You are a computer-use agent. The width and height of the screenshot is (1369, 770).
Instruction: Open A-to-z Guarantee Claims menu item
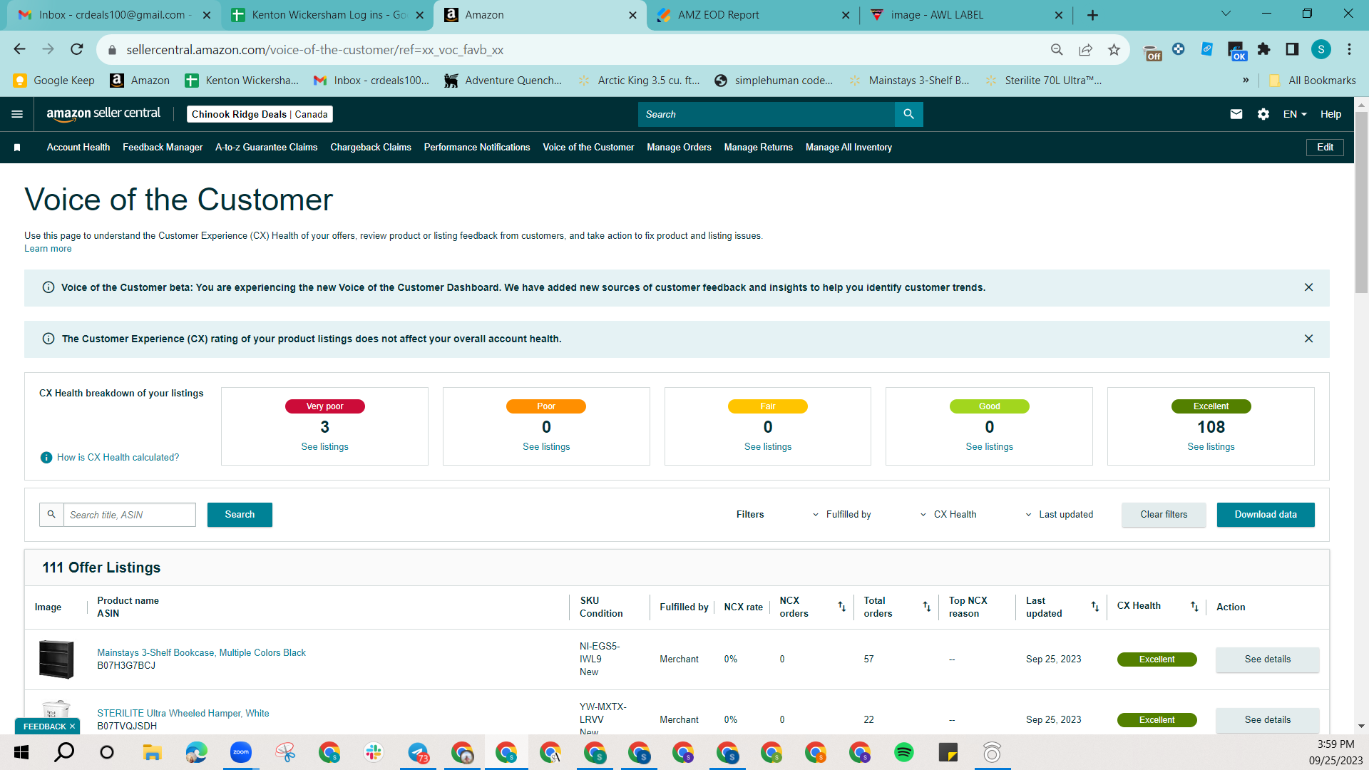(266, 148)
